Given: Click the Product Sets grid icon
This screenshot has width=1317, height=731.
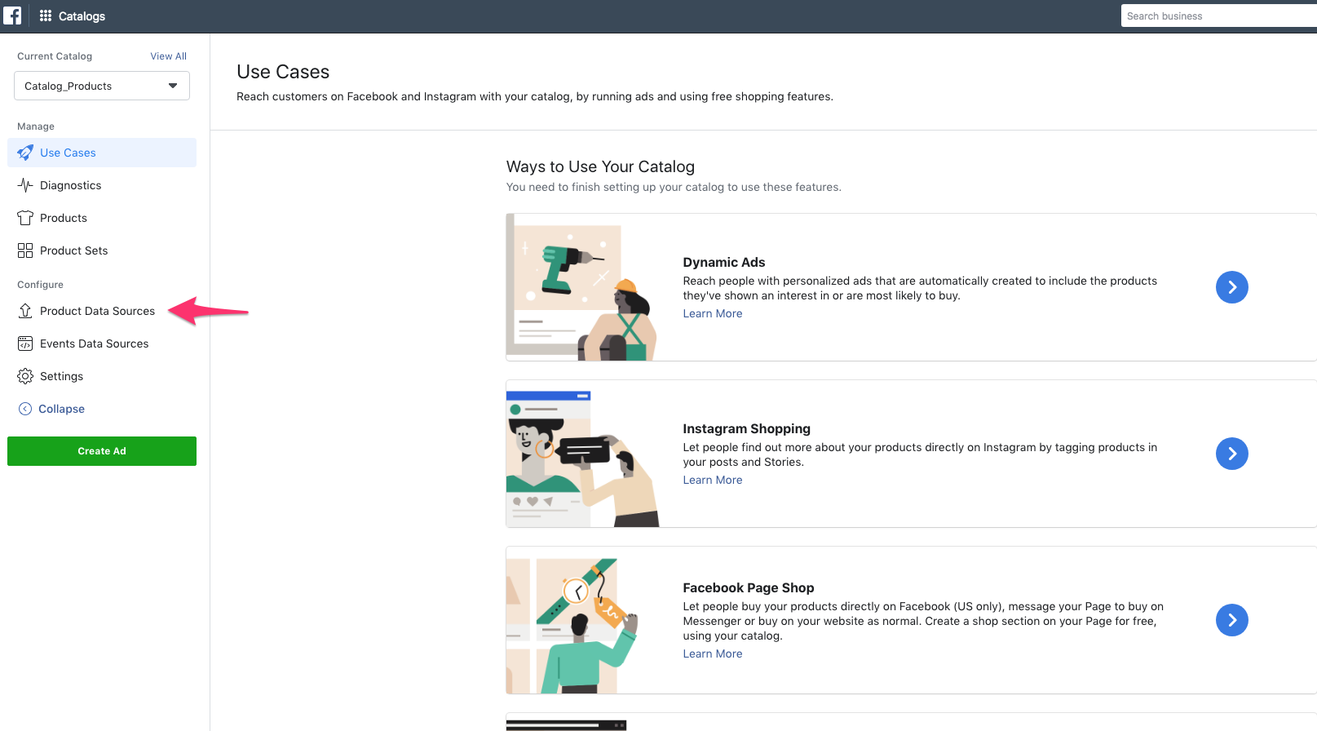Looking at the screenshot, I should tap(25, 250).
